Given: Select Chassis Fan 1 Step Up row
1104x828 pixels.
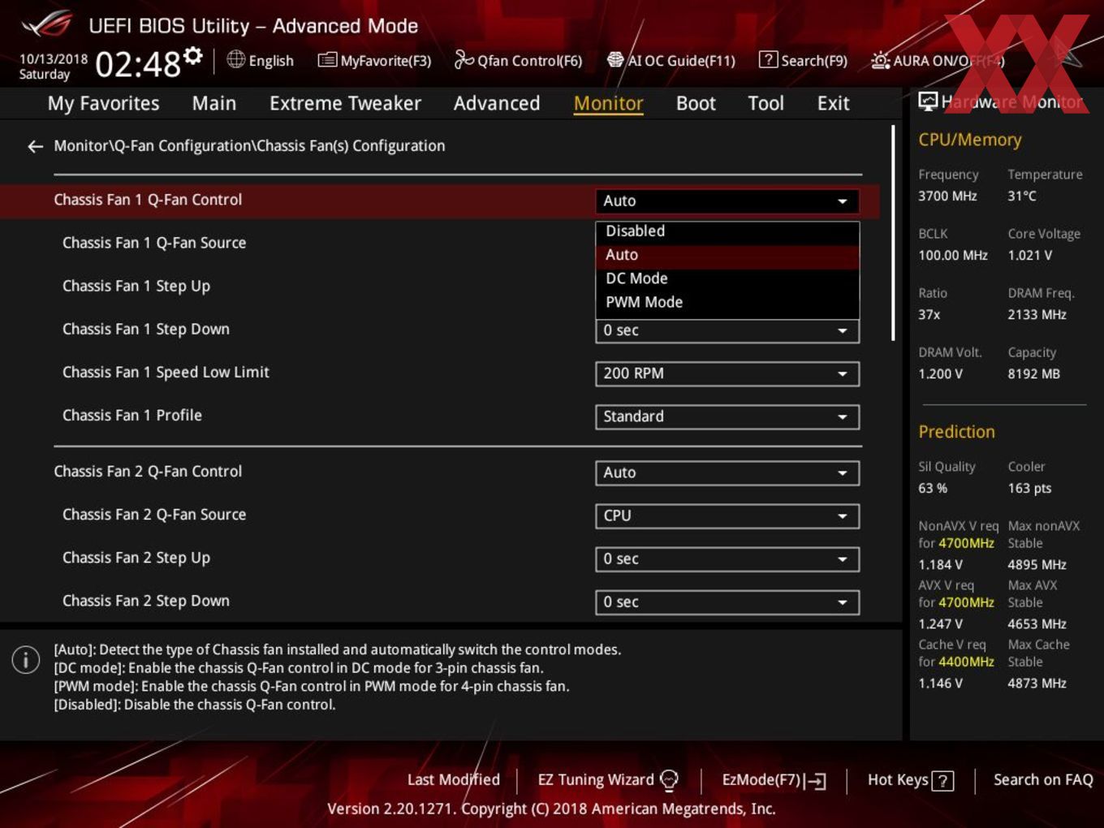Looking at the screenshot, I should pos(136,286).
